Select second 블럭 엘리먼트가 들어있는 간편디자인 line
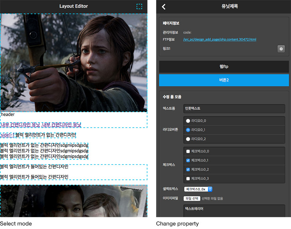This screenshot has width=291, height=229. tap(34, 177)
